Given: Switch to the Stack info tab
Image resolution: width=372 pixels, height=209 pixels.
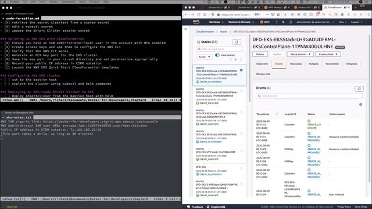Looking at the screenshot, I should click(262, 64).
